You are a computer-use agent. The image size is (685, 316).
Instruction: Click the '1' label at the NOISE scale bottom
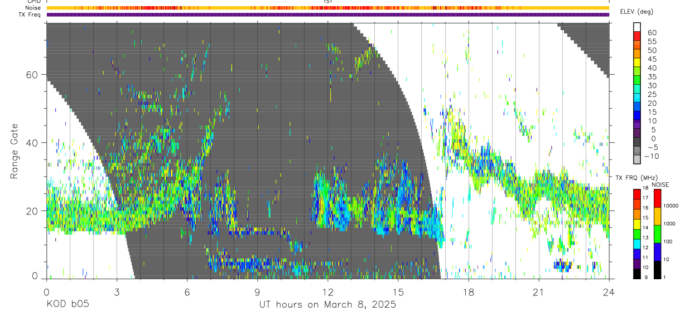tap(664, 278)
